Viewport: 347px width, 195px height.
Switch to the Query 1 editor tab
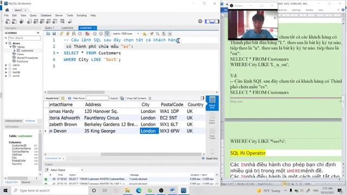[49, 28]
